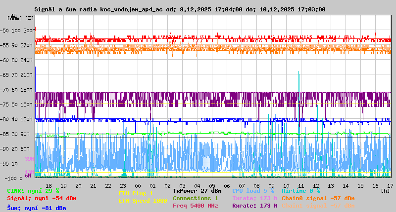The image size is (396, 212).
Task: Click the 00 hour tick on time axis
Action: (138, 185)
